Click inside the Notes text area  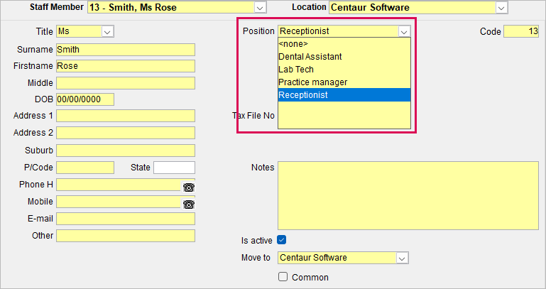coord(408,196)
